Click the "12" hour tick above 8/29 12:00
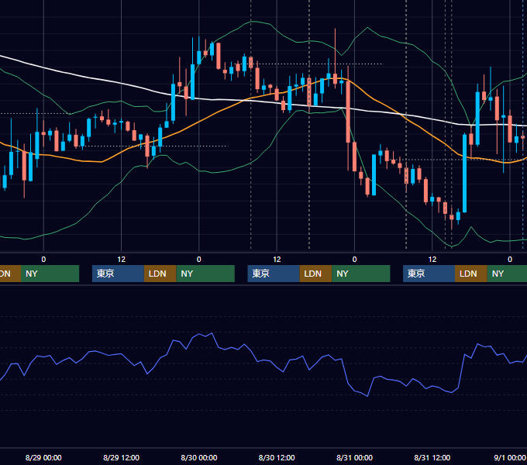 pyautogui.click(x=122, y=260)
